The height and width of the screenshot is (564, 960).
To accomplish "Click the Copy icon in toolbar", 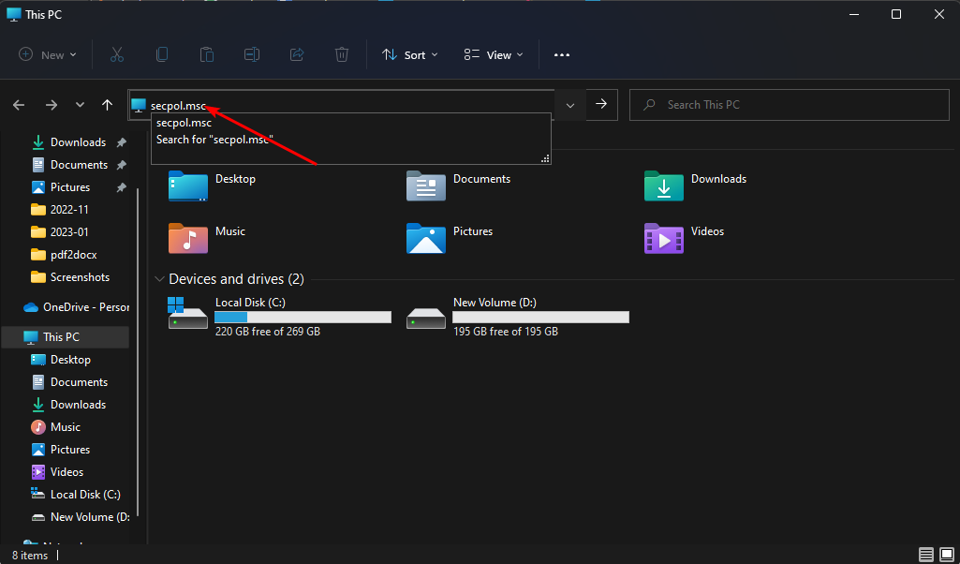I will [162, 54].
